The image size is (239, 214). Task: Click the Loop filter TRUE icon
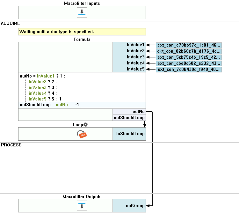click(x=82, y=134)
